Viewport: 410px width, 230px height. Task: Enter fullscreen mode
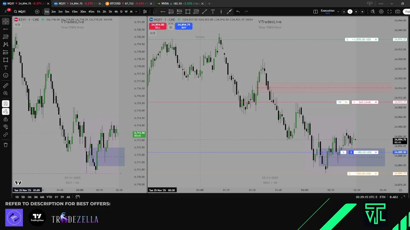(389, 11)
